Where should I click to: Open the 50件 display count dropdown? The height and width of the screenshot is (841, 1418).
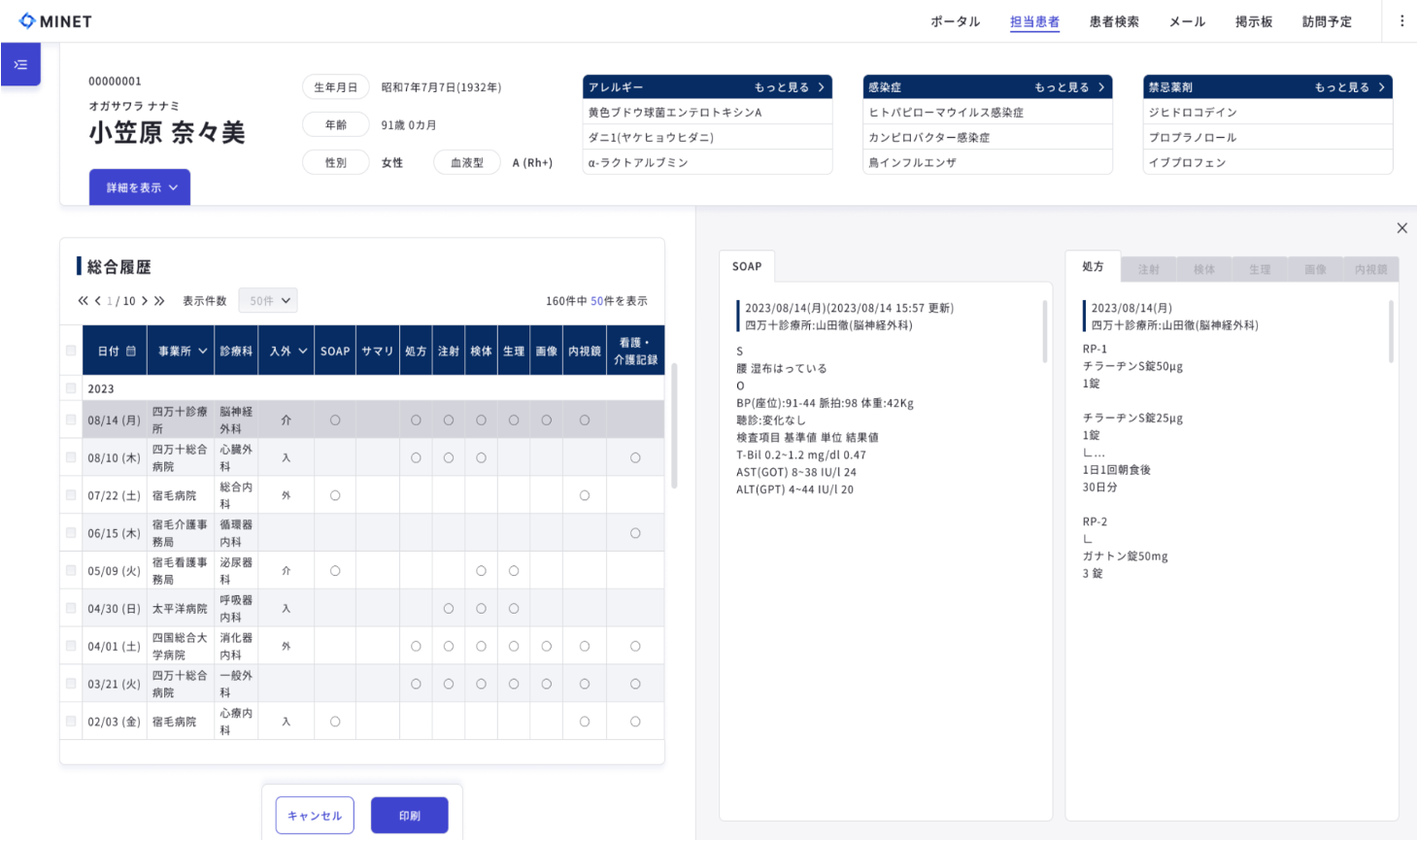268,301
